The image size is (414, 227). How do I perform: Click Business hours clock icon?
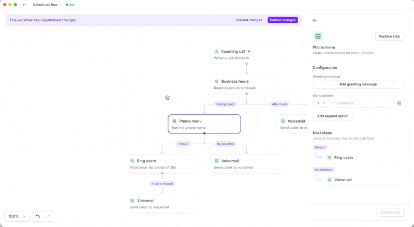(216, 81)
